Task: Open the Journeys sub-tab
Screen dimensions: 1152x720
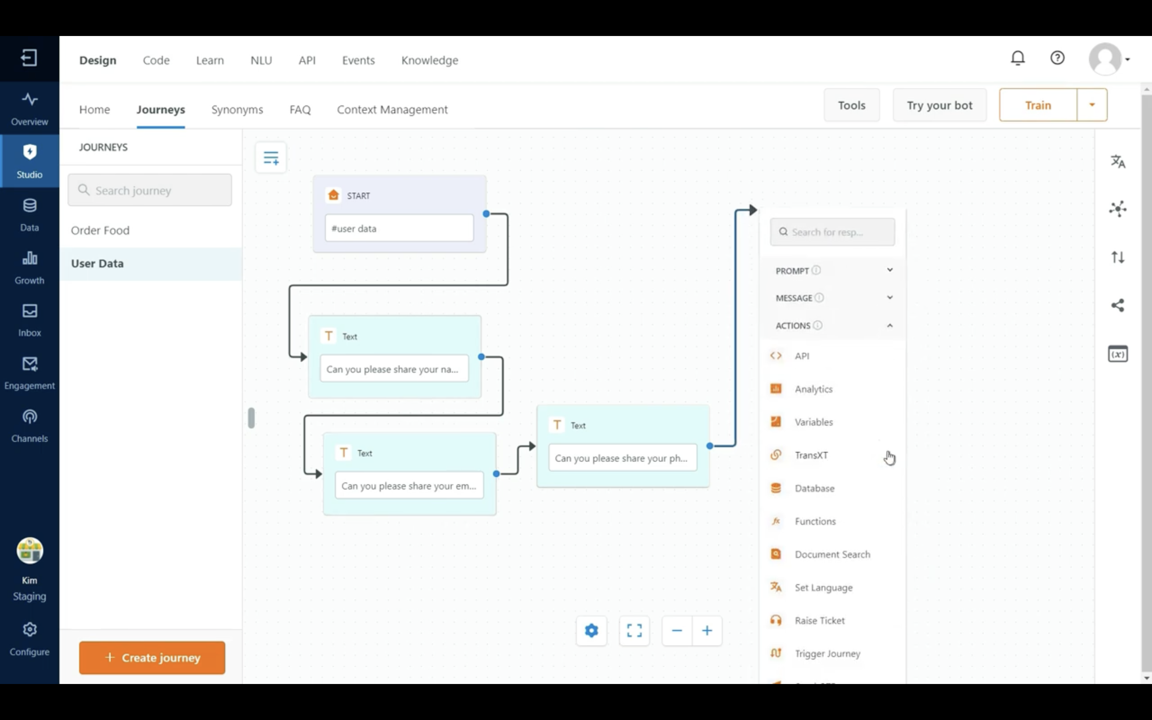Action: [161, 110]
